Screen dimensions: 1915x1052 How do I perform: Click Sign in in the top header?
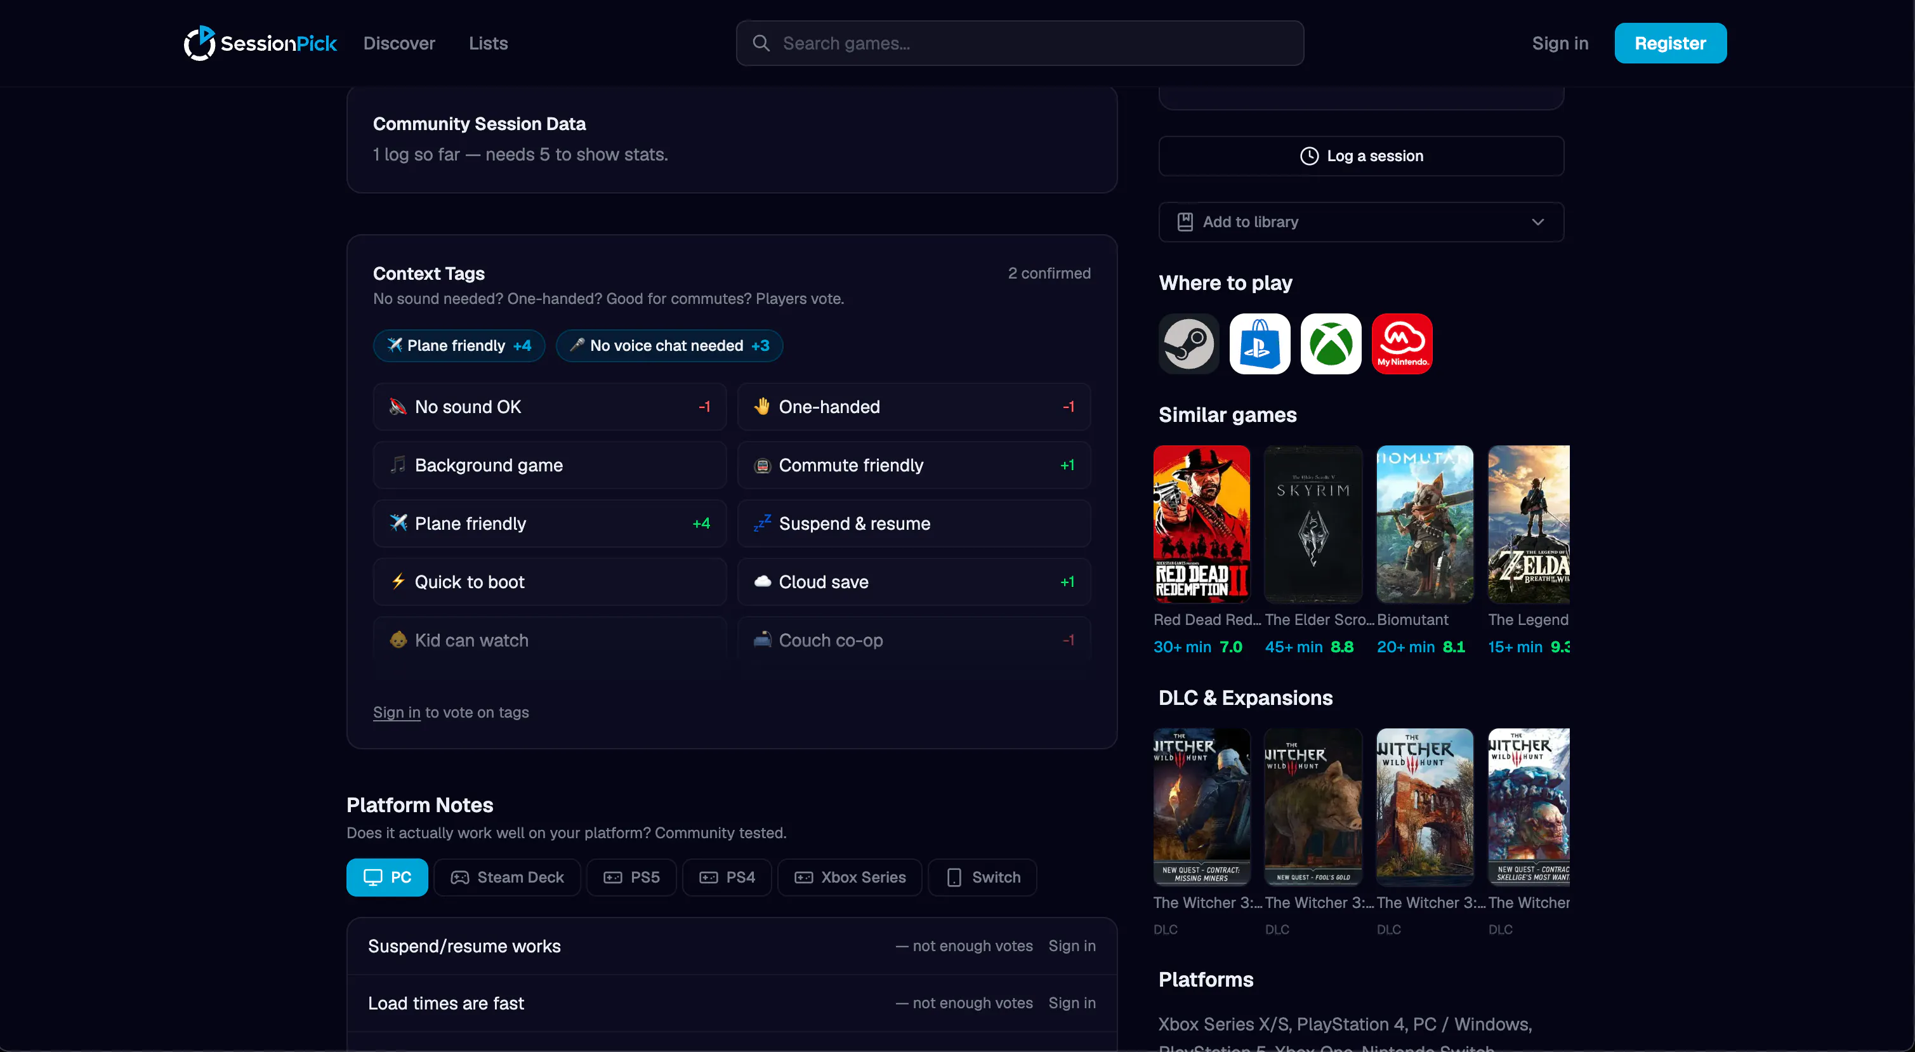tap(1560, 43)
